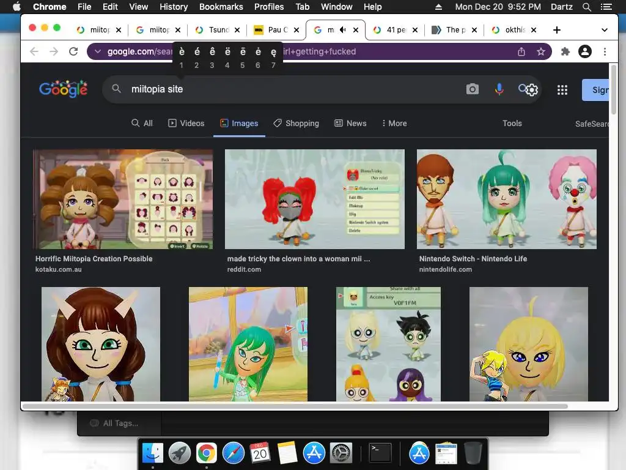Open the Powerpuff Miis access key thumbnail
The width and height of the screenshot is (626, 470).
(388, 344)
